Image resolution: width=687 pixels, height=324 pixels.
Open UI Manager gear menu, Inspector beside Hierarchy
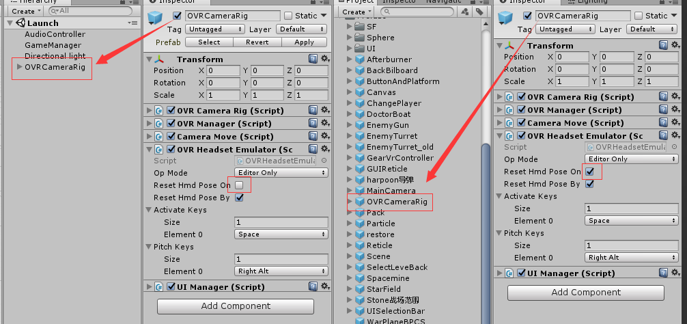pyautogui.click(x=325, y=286)
